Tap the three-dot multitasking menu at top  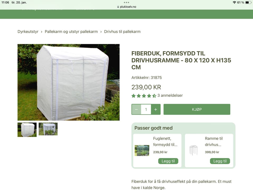[x=126, y=2]
